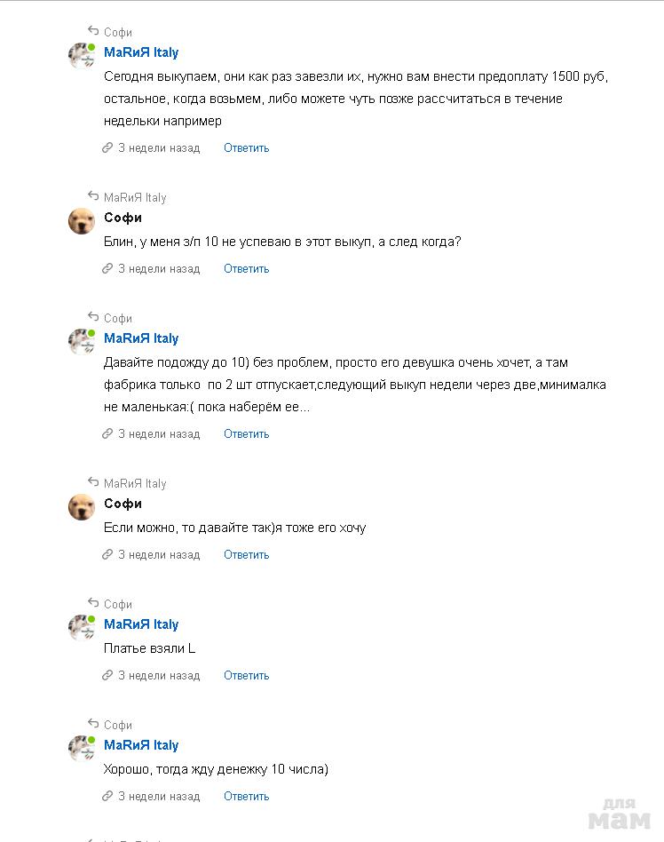The height and width of the screenshot is (842, 664).
Task: Click permalink icon under the 1500 руб prepayment comment
Action: [x=107, y=148]
